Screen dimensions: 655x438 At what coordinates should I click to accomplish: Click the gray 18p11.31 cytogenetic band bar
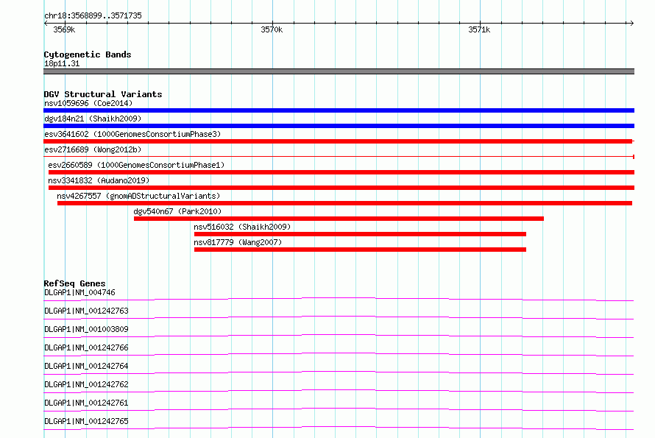[339, 71]
